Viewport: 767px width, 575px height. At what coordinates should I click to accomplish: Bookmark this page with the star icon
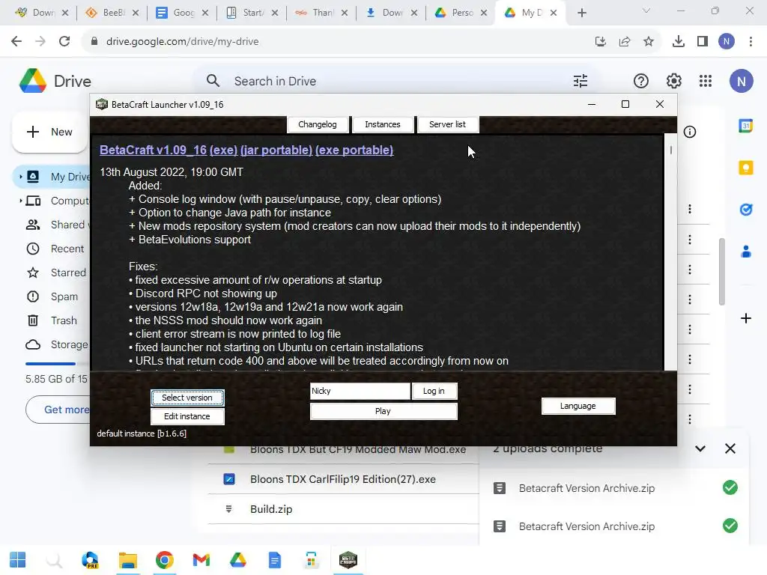coord(648,42)
